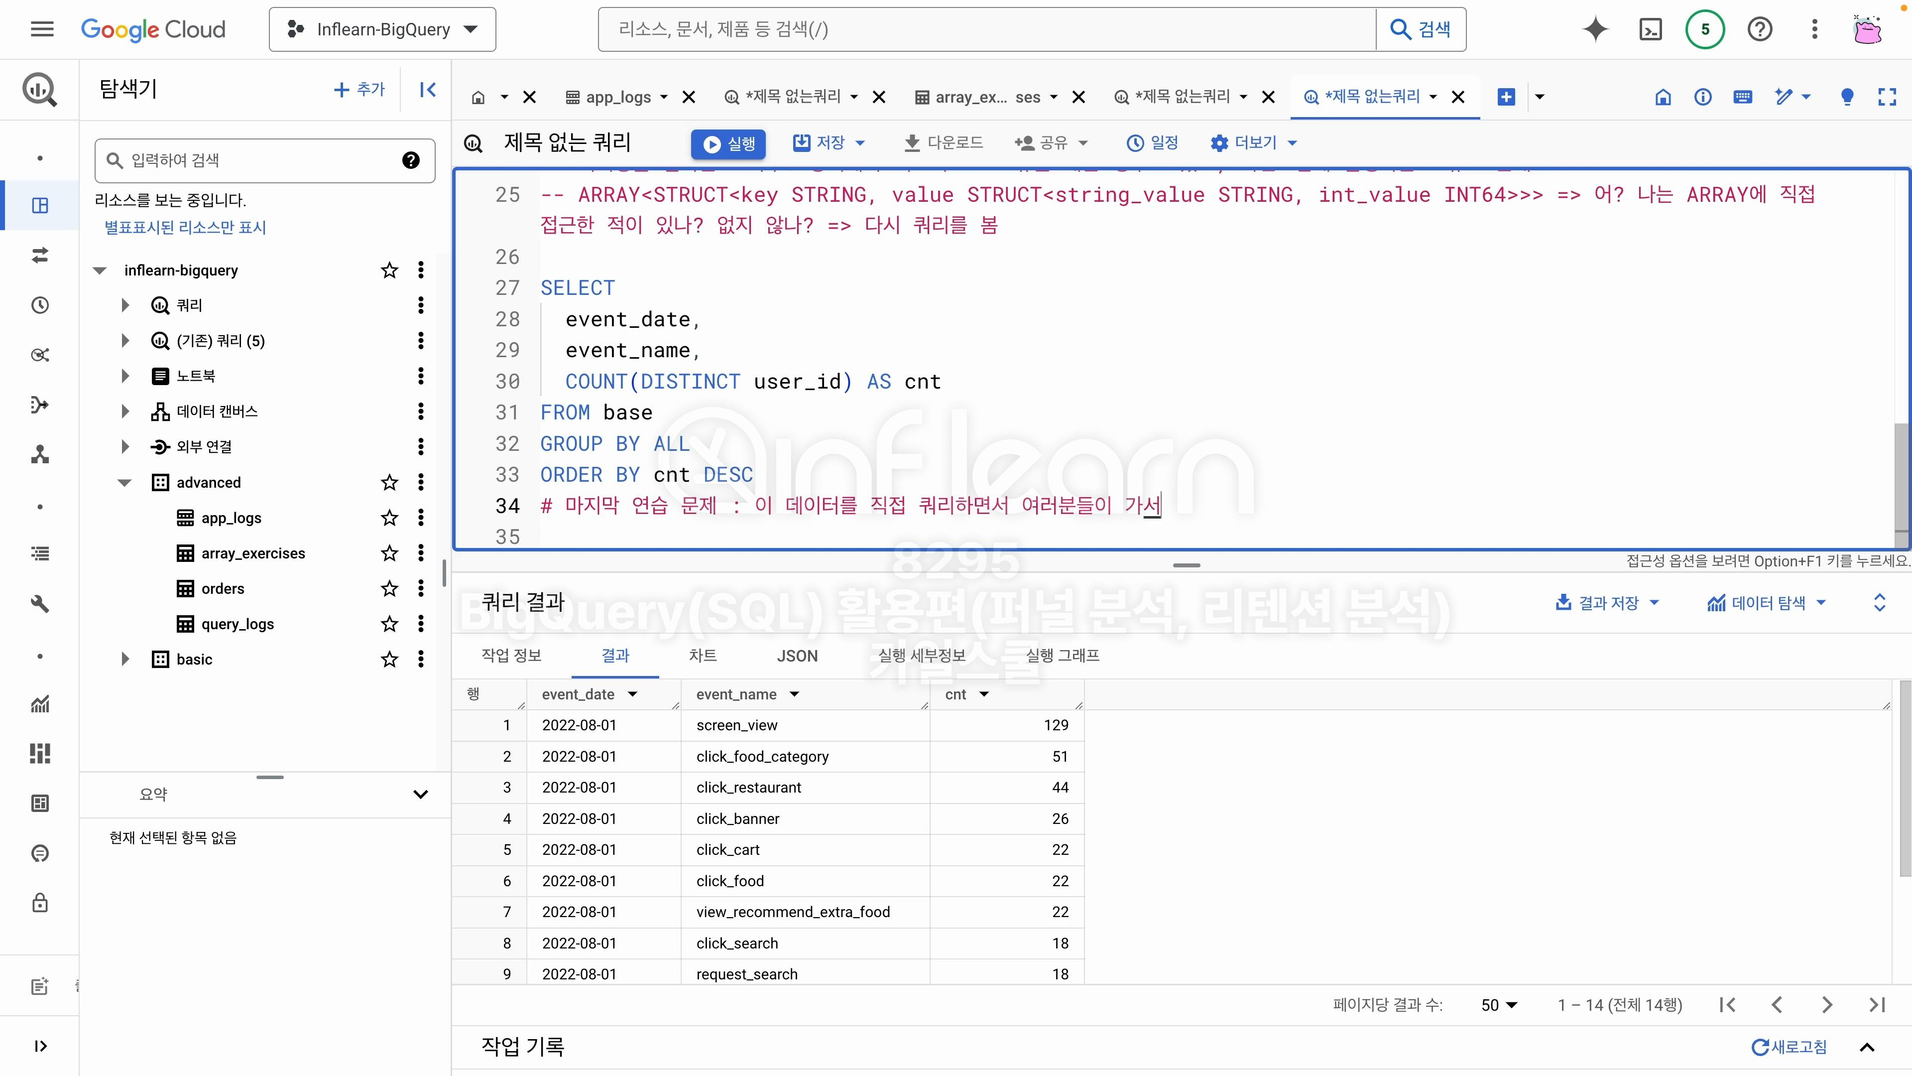Expand the basic dataset tree node
1912x1076 pixels.
point(125,659)
